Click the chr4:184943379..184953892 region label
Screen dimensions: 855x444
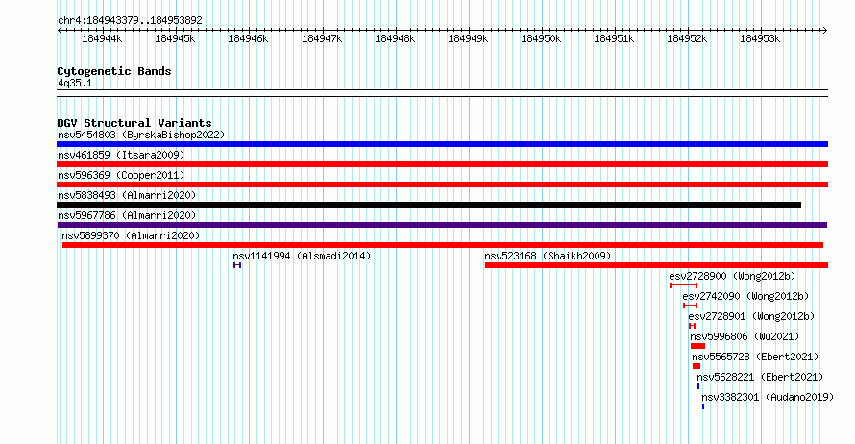[x=130, y=20]
